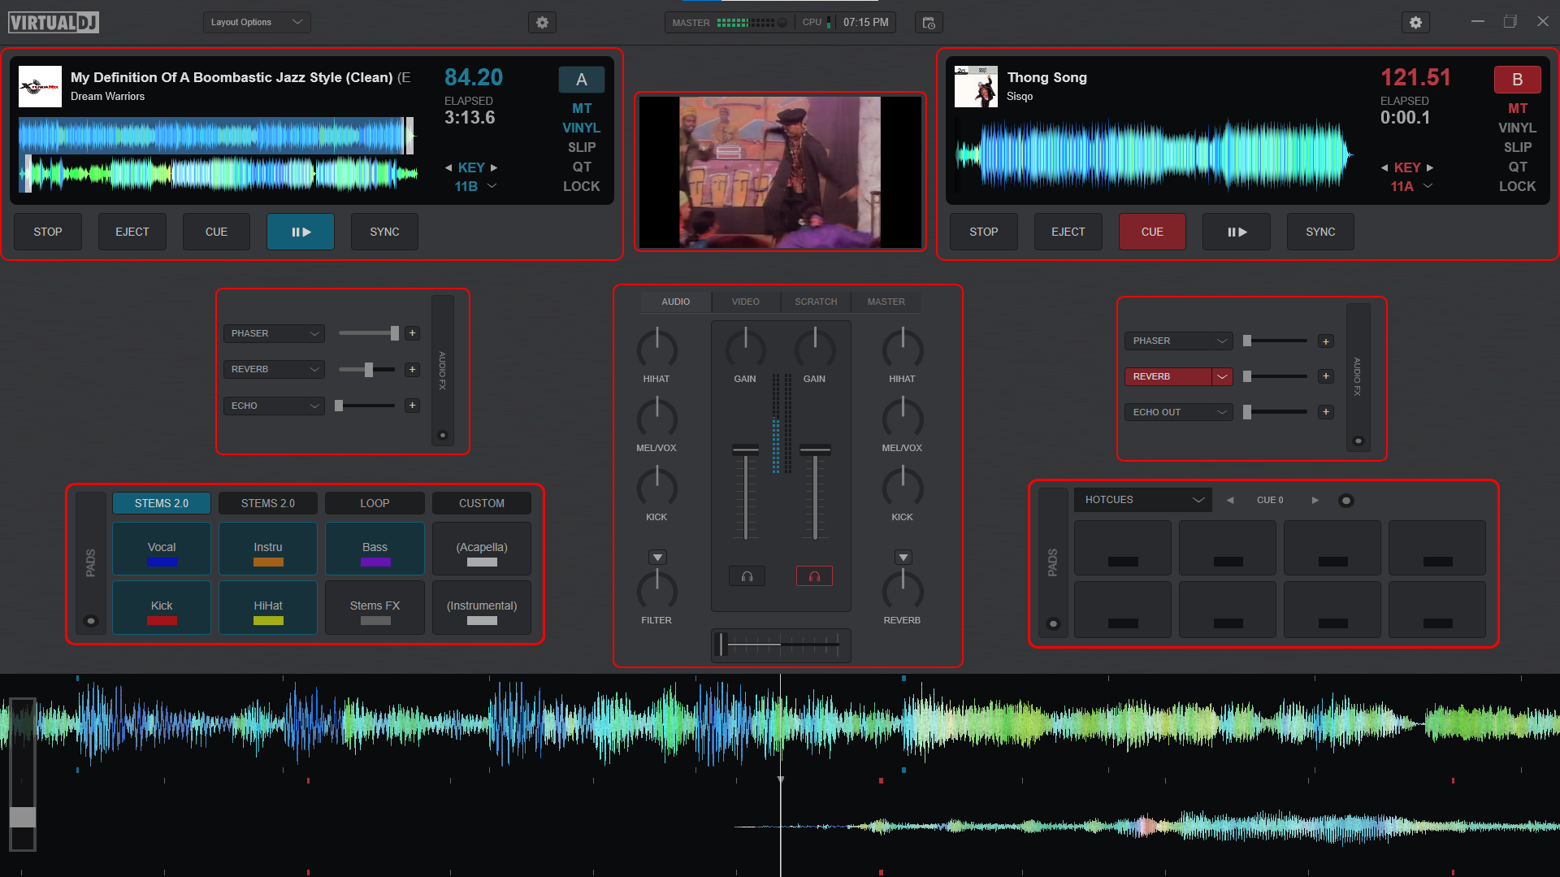
Task: Open the recording calendar icon beside clock
Action: point(929,23)
